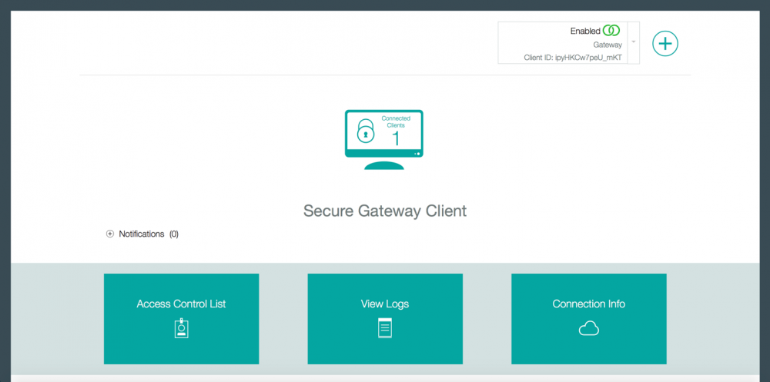Open the gateway selector dropdown arrow
770x382 pixels.
634,42
